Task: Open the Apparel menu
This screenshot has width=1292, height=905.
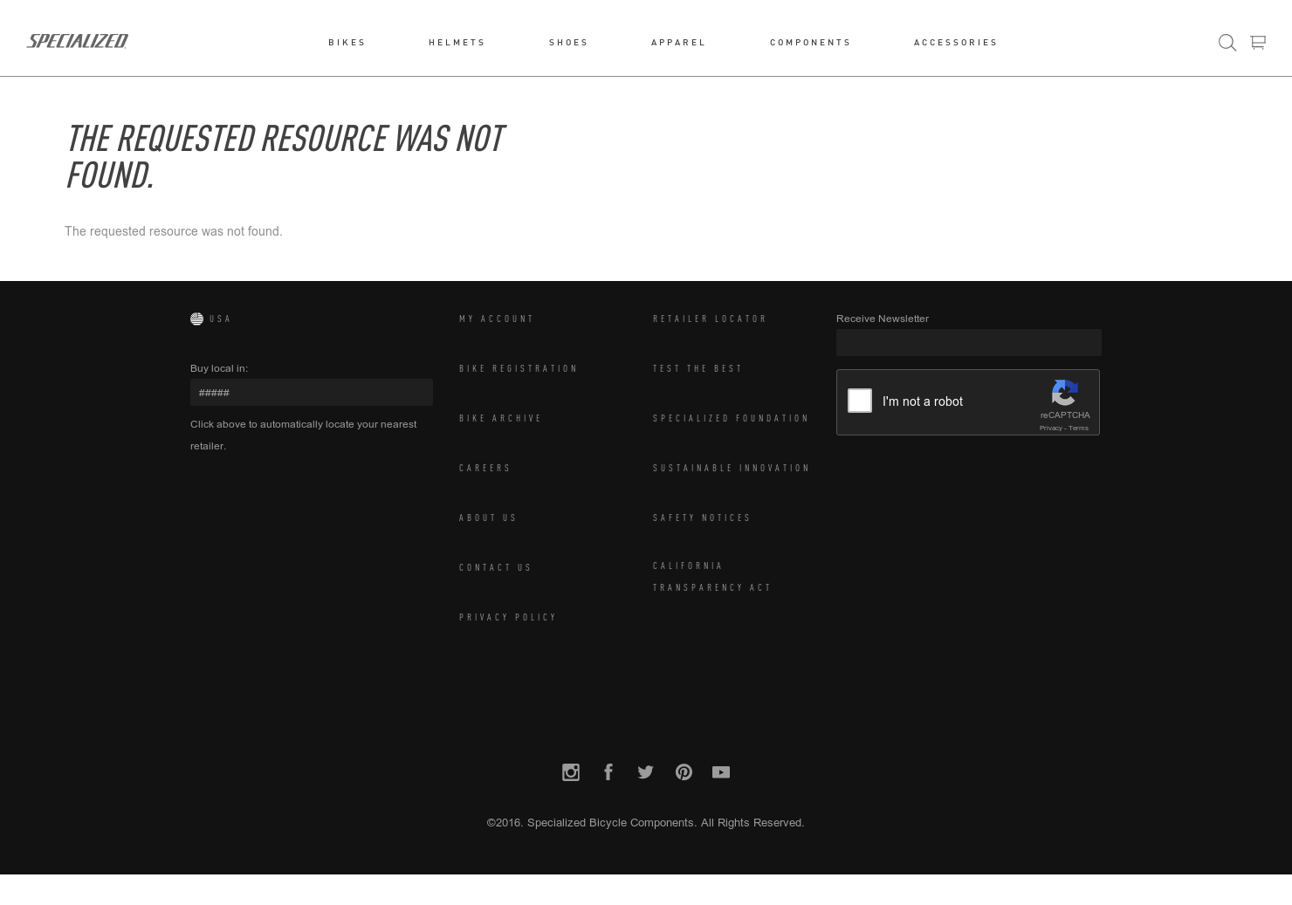Action: click(x=679, y=43)
